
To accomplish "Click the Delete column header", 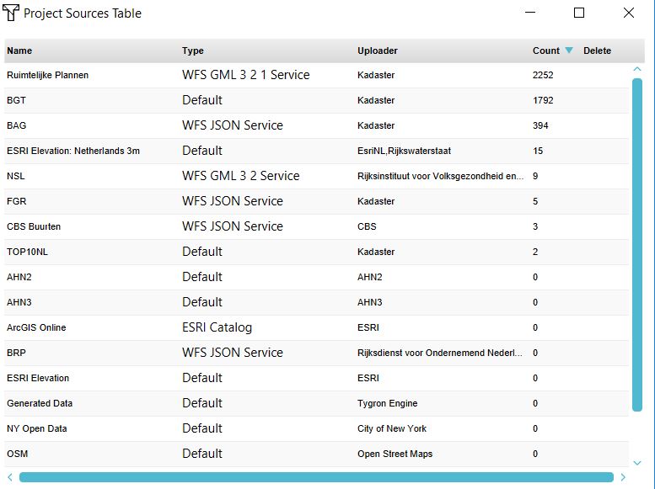I will pyautogui.click(x=597, y=50).
